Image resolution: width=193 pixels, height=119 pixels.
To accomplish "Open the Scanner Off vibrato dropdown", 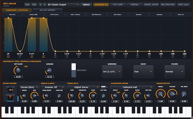I will 53,87.
